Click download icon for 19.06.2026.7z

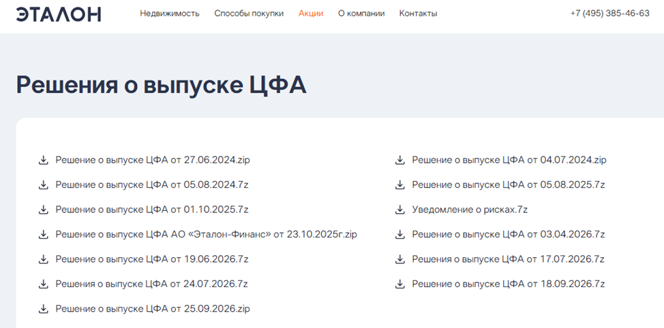(x=43, y=259)
